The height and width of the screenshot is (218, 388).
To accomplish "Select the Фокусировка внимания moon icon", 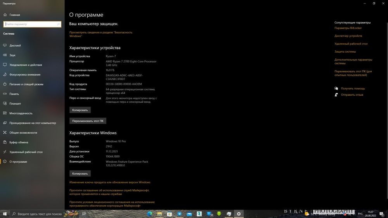I will point(5,74).
